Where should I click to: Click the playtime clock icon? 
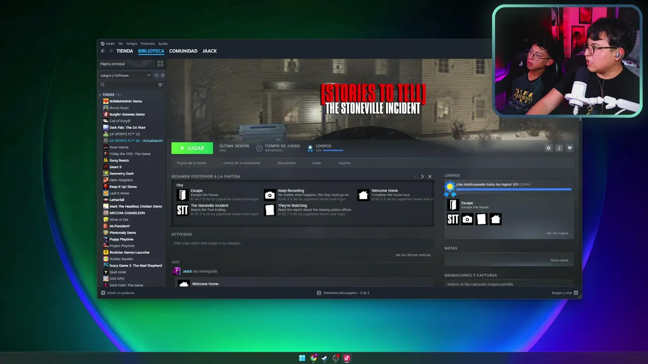(x=259, y=148)
